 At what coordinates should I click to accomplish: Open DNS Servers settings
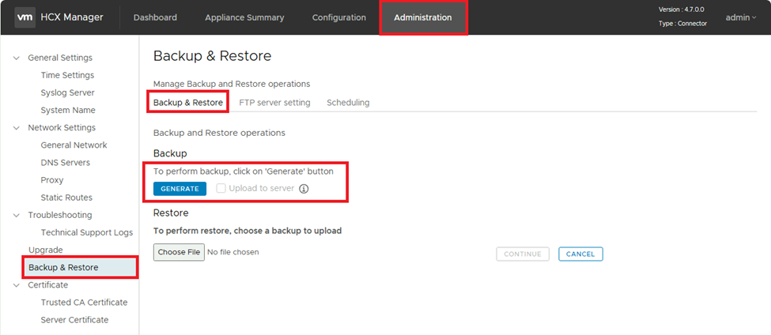66,163
